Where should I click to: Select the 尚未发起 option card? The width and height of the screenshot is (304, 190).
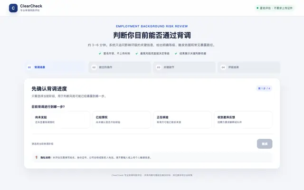tap(60, 120)
